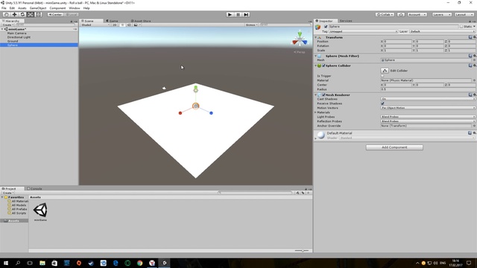Open the Reflection Probes dropdown
This screenshot has height=268, width=477.
click(428, 121)
